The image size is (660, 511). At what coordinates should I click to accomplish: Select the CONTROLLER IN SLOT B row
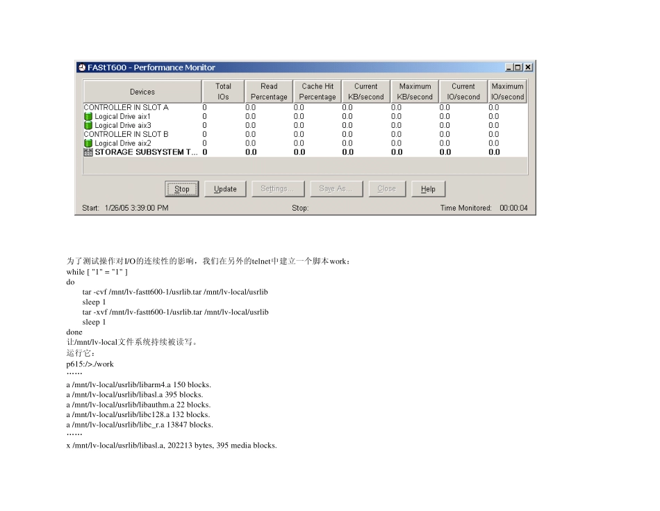pyautogui.click(x=305, y=134)
